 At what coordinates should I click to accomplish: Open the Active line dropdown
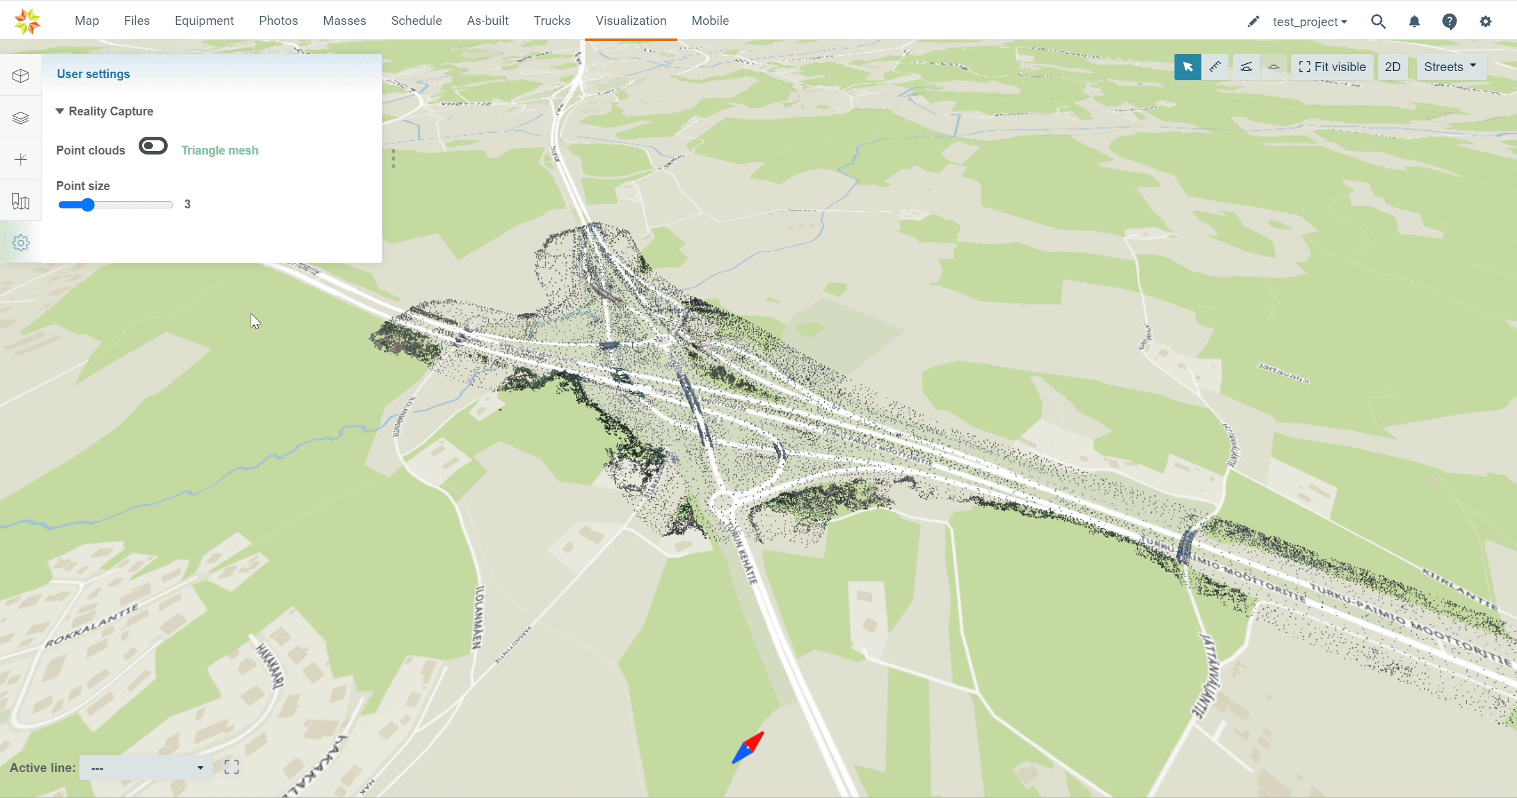(146, 768)
